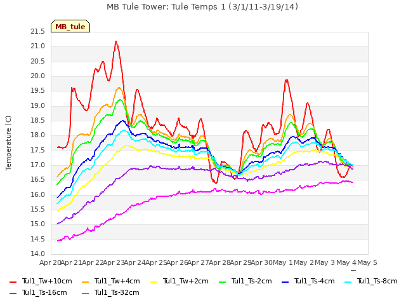The image size is (406, 305).
Task: Click the 19.0 y-axis tick label
Action: click(38, 105)
